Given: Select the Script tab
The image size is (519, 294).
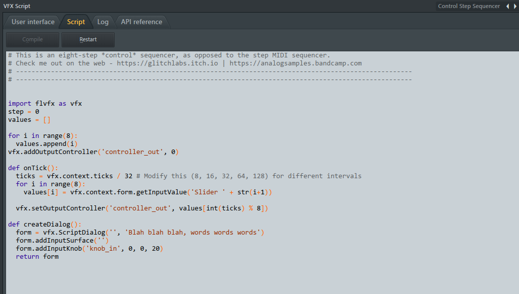Looking at the screenshot, I should tap(76, 22).
